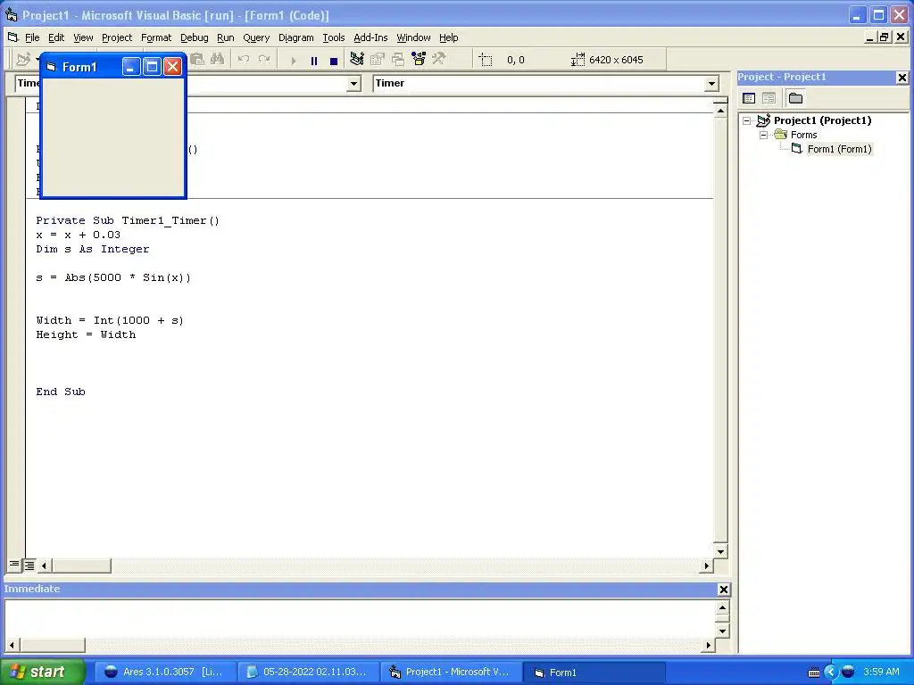Screen dimensions: 914x685
Task: Select Form1 (Form1) in project tree
Action: tap(839, 149)
